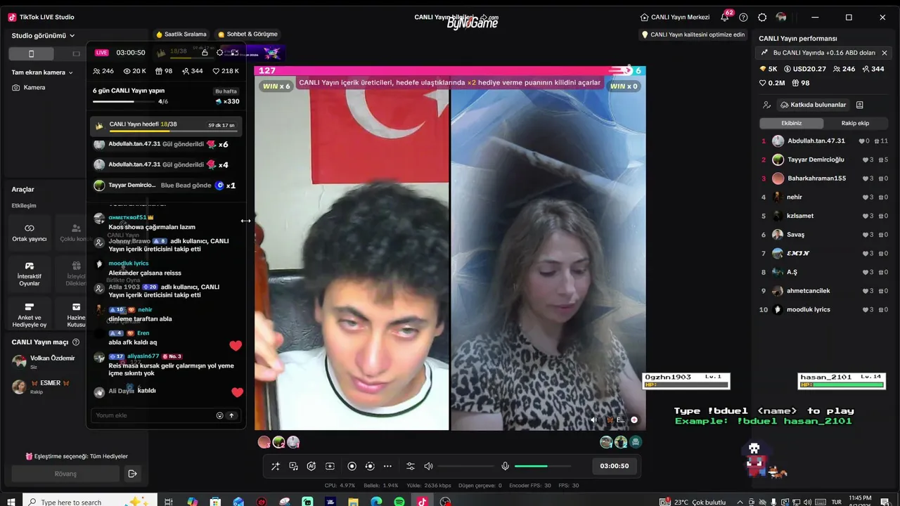Viewport: 900px width, 506px height.
Task: Click the exit match icon beside Rövanş
Action: 132,474
